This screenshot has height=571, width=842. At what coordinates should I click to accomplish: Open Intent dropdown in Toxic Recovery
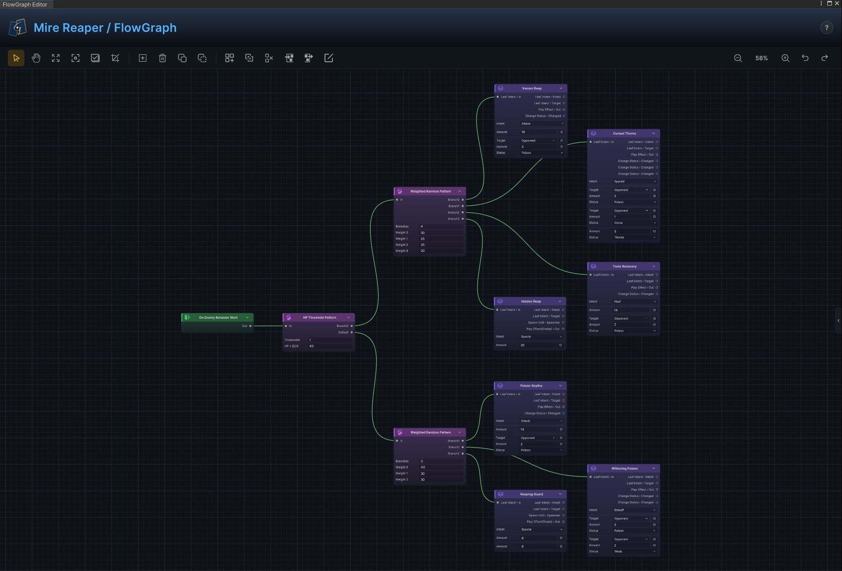pos(635,302)
